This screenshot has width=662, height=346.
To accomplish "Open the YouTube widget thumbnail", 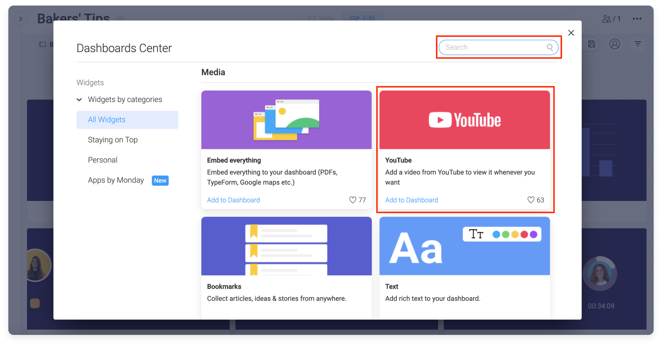I will (464, 120).
